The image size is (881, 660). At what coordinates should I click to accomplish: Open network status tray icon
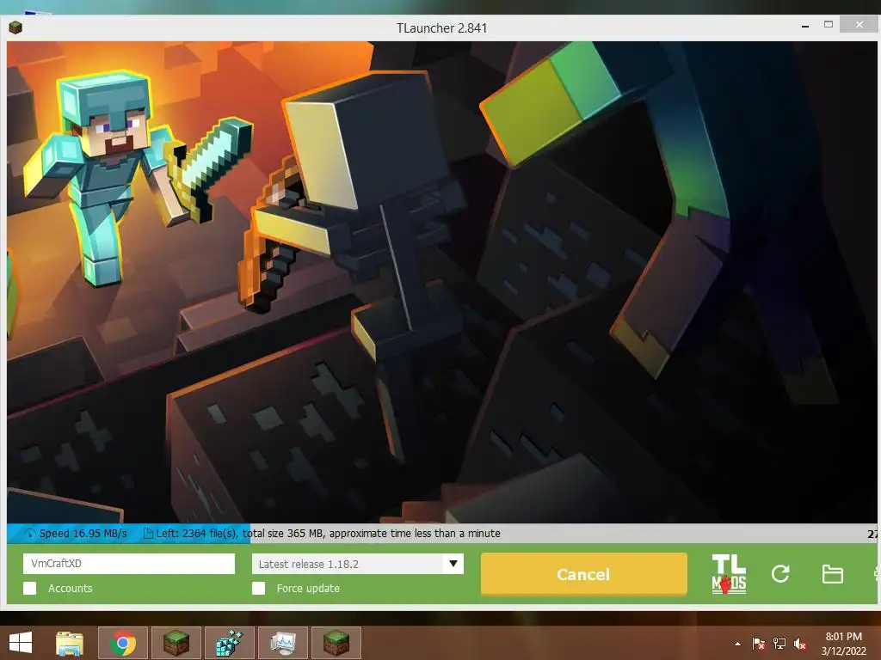779,644
